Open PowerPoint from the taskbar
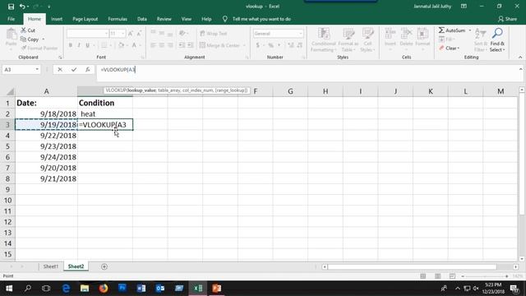The height and width of the screenshot is (296, 526). click(217, 289)
